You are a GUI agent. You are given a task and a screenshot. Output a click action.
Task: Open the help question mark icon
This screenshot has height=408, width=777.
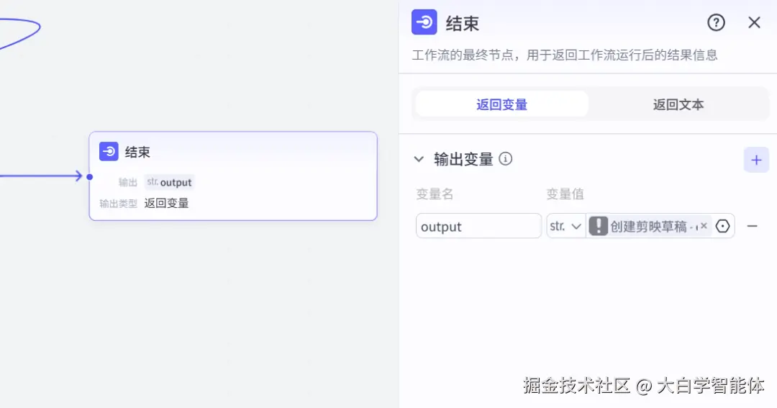tap(716, 22)
